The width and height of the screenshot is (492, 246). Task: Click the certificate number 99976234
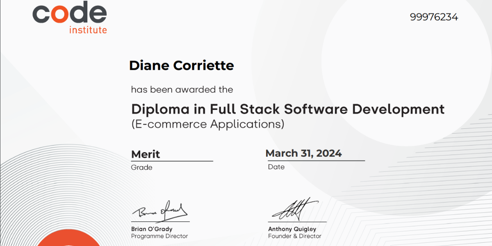click(x=434, y=17)
